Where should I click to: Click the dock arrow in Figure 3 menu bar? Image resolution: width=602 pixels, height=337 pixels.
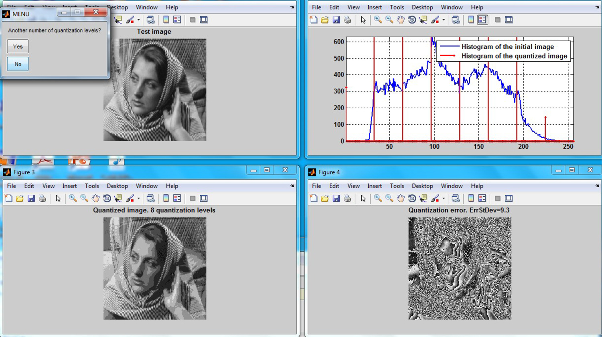(x=292, y=186)
